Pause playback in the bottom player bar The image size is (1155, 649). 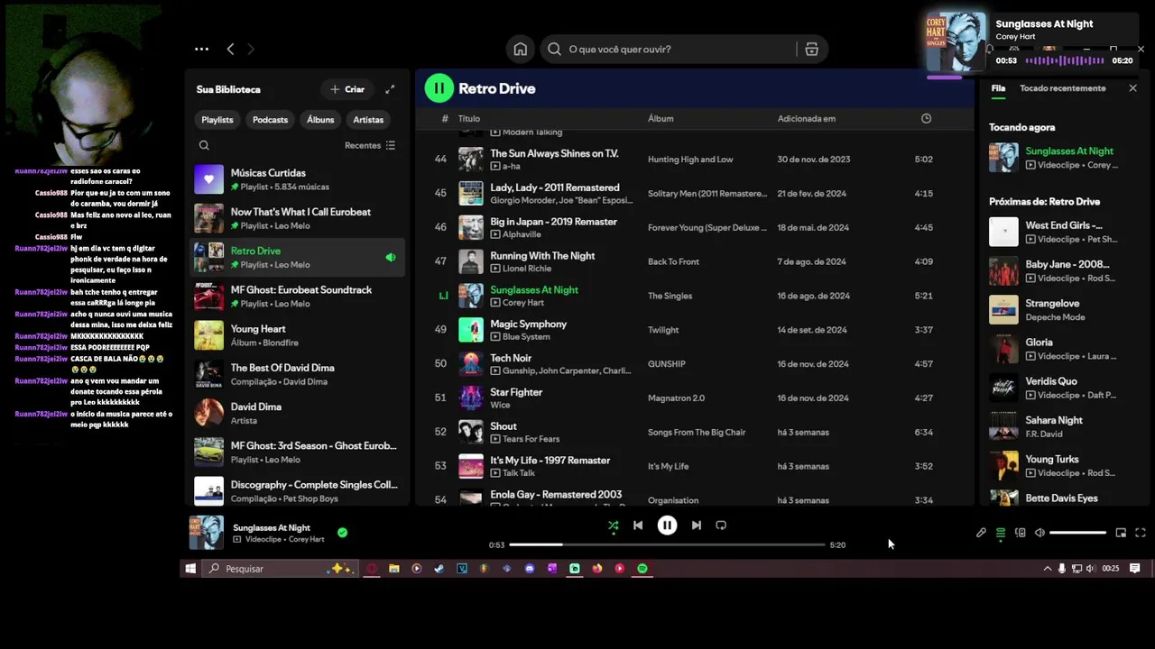667,526
